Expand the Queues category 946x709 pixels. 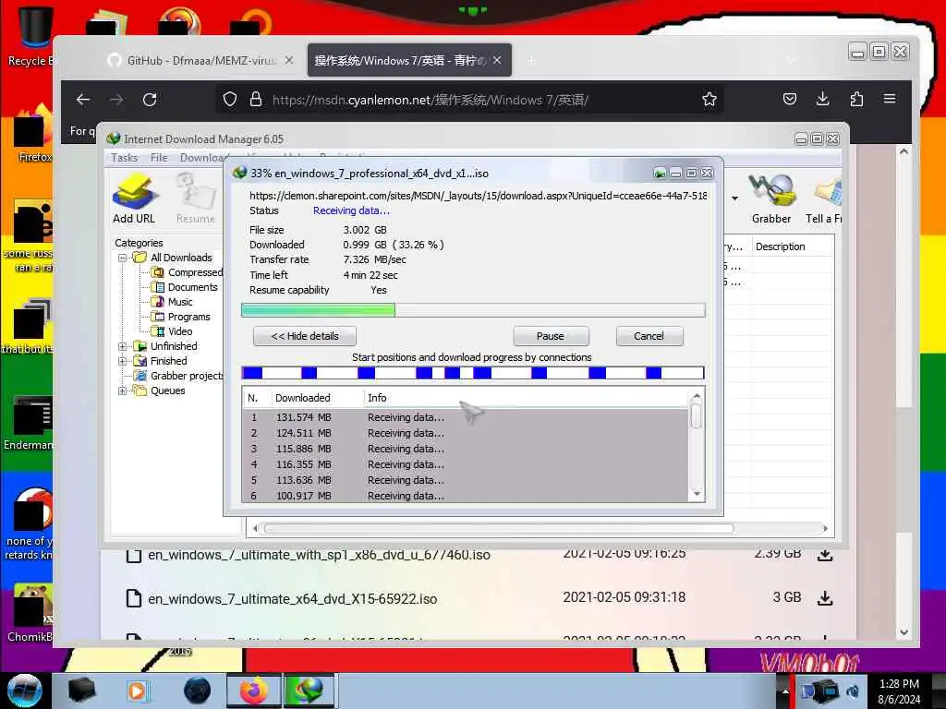[x=123, y=391]
